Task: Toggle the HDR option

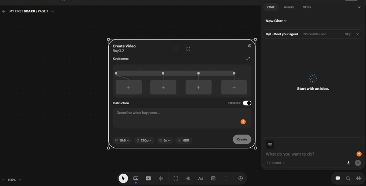Action: [x=184, y=140]
